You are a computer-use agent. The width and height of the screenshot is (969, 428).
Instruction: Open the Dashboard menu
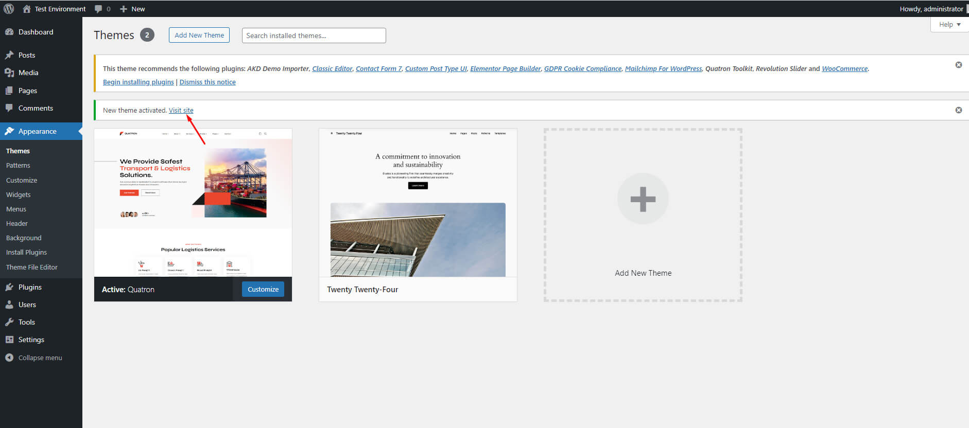pos(41,32)
